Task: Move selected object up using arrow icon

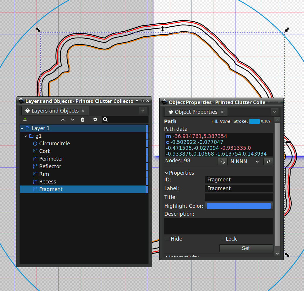Action: [62, 120]
